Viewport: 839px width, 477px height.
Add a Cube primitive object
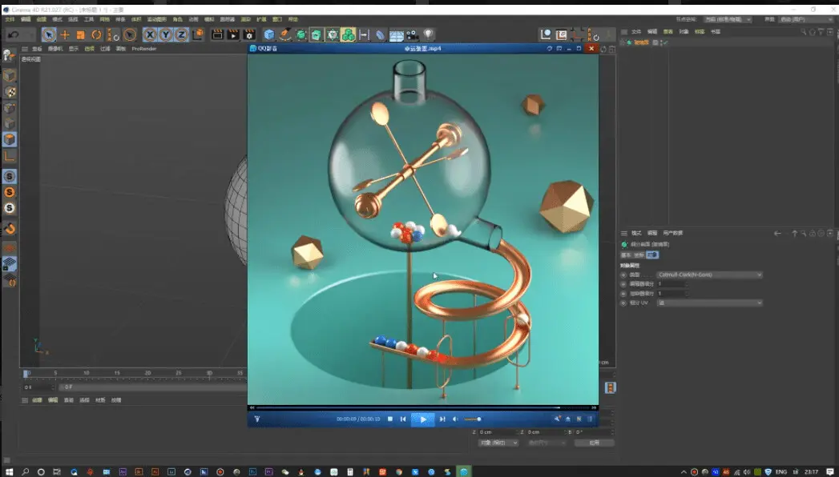tap(269, 34)
